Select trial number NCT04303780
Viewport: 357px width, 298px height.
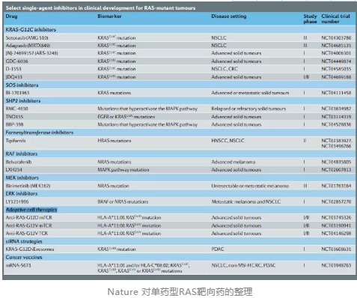(336, 38)
